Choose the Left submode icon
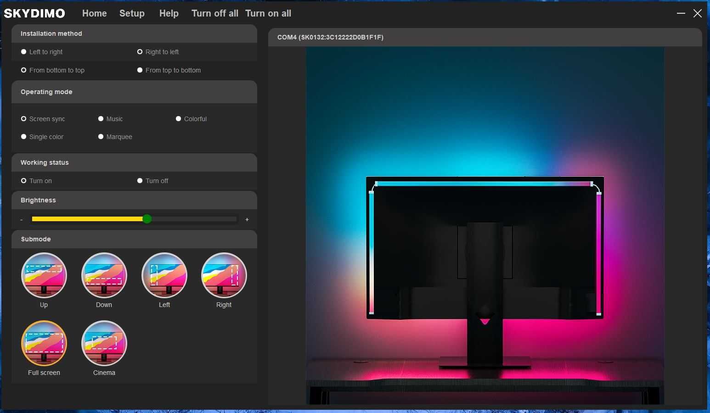 [x=164, y=275]
